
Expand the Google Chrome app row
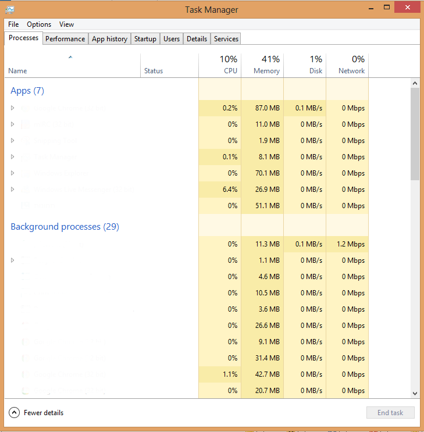point(13,108)
